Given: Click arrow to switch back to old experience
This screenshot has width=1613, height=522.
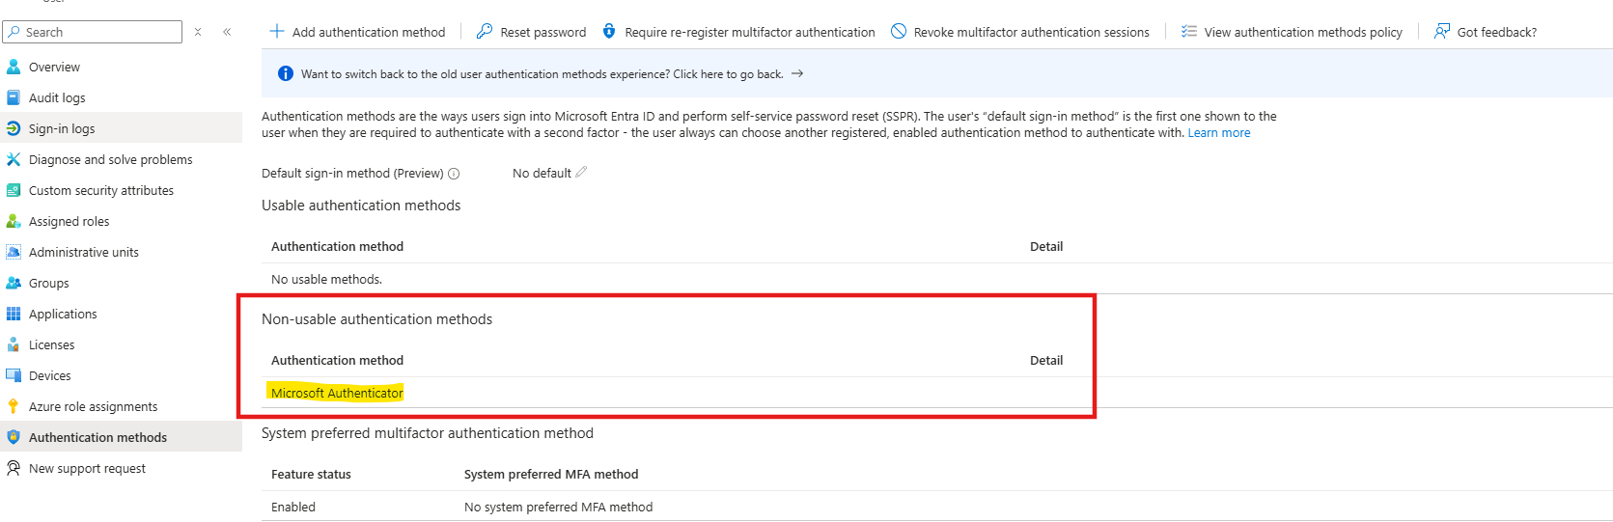Looking at the screenshot, I should pos(797,73).
